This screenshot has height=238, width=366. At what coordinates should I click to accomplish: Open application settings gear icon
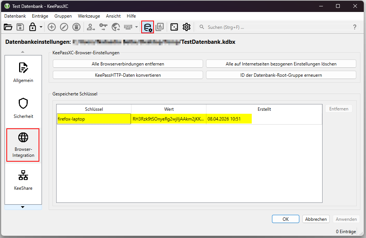coord(187,27)
